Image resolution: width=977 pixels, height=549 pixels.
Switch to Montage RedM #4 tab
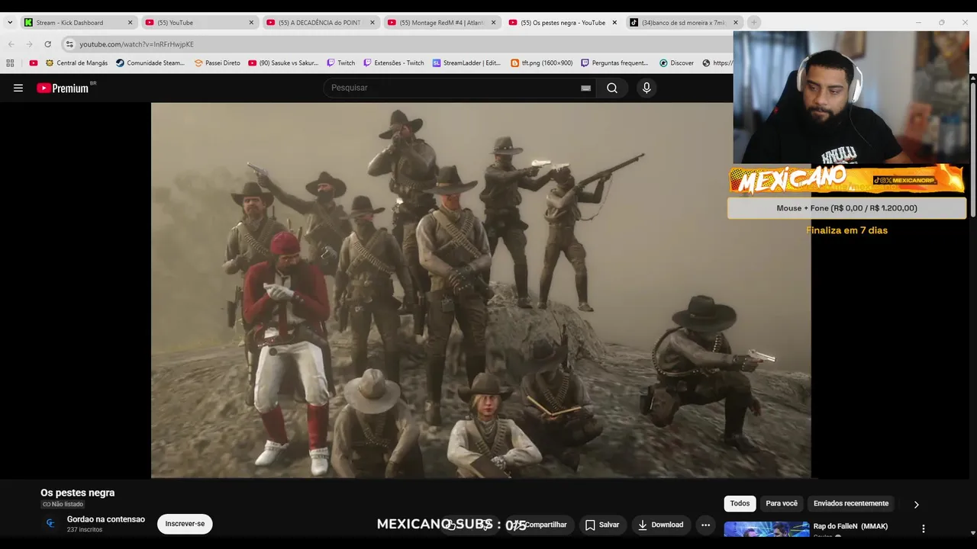point(440,23)
